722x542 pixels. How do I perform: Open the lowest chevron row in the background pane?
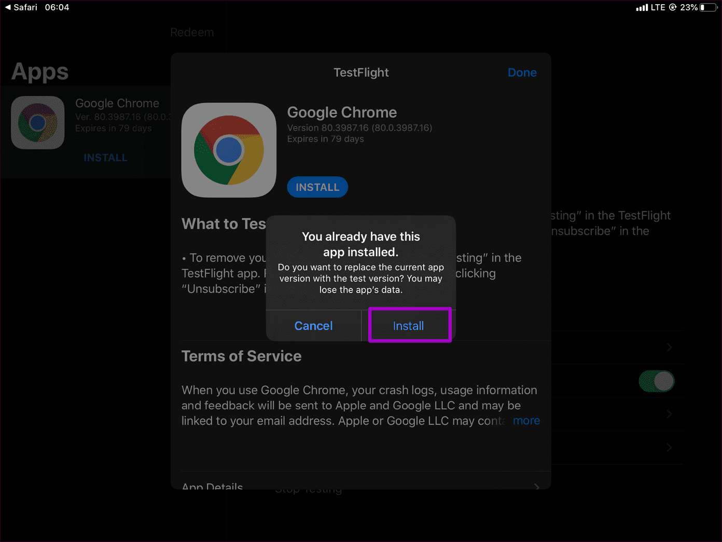click(669, 447)
